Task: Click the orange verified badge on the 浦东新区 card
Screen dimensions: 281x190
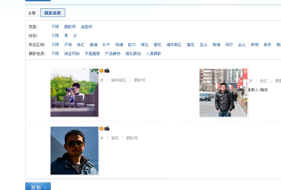Action: pos(101,71)
